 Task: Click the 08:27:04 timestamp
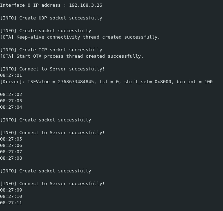(11, 107)
